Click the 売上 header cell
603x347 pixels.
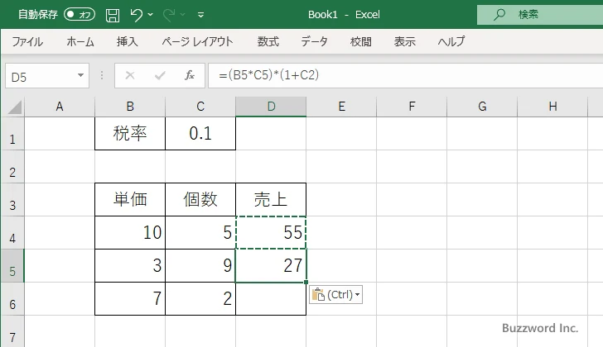click(271, 199)
